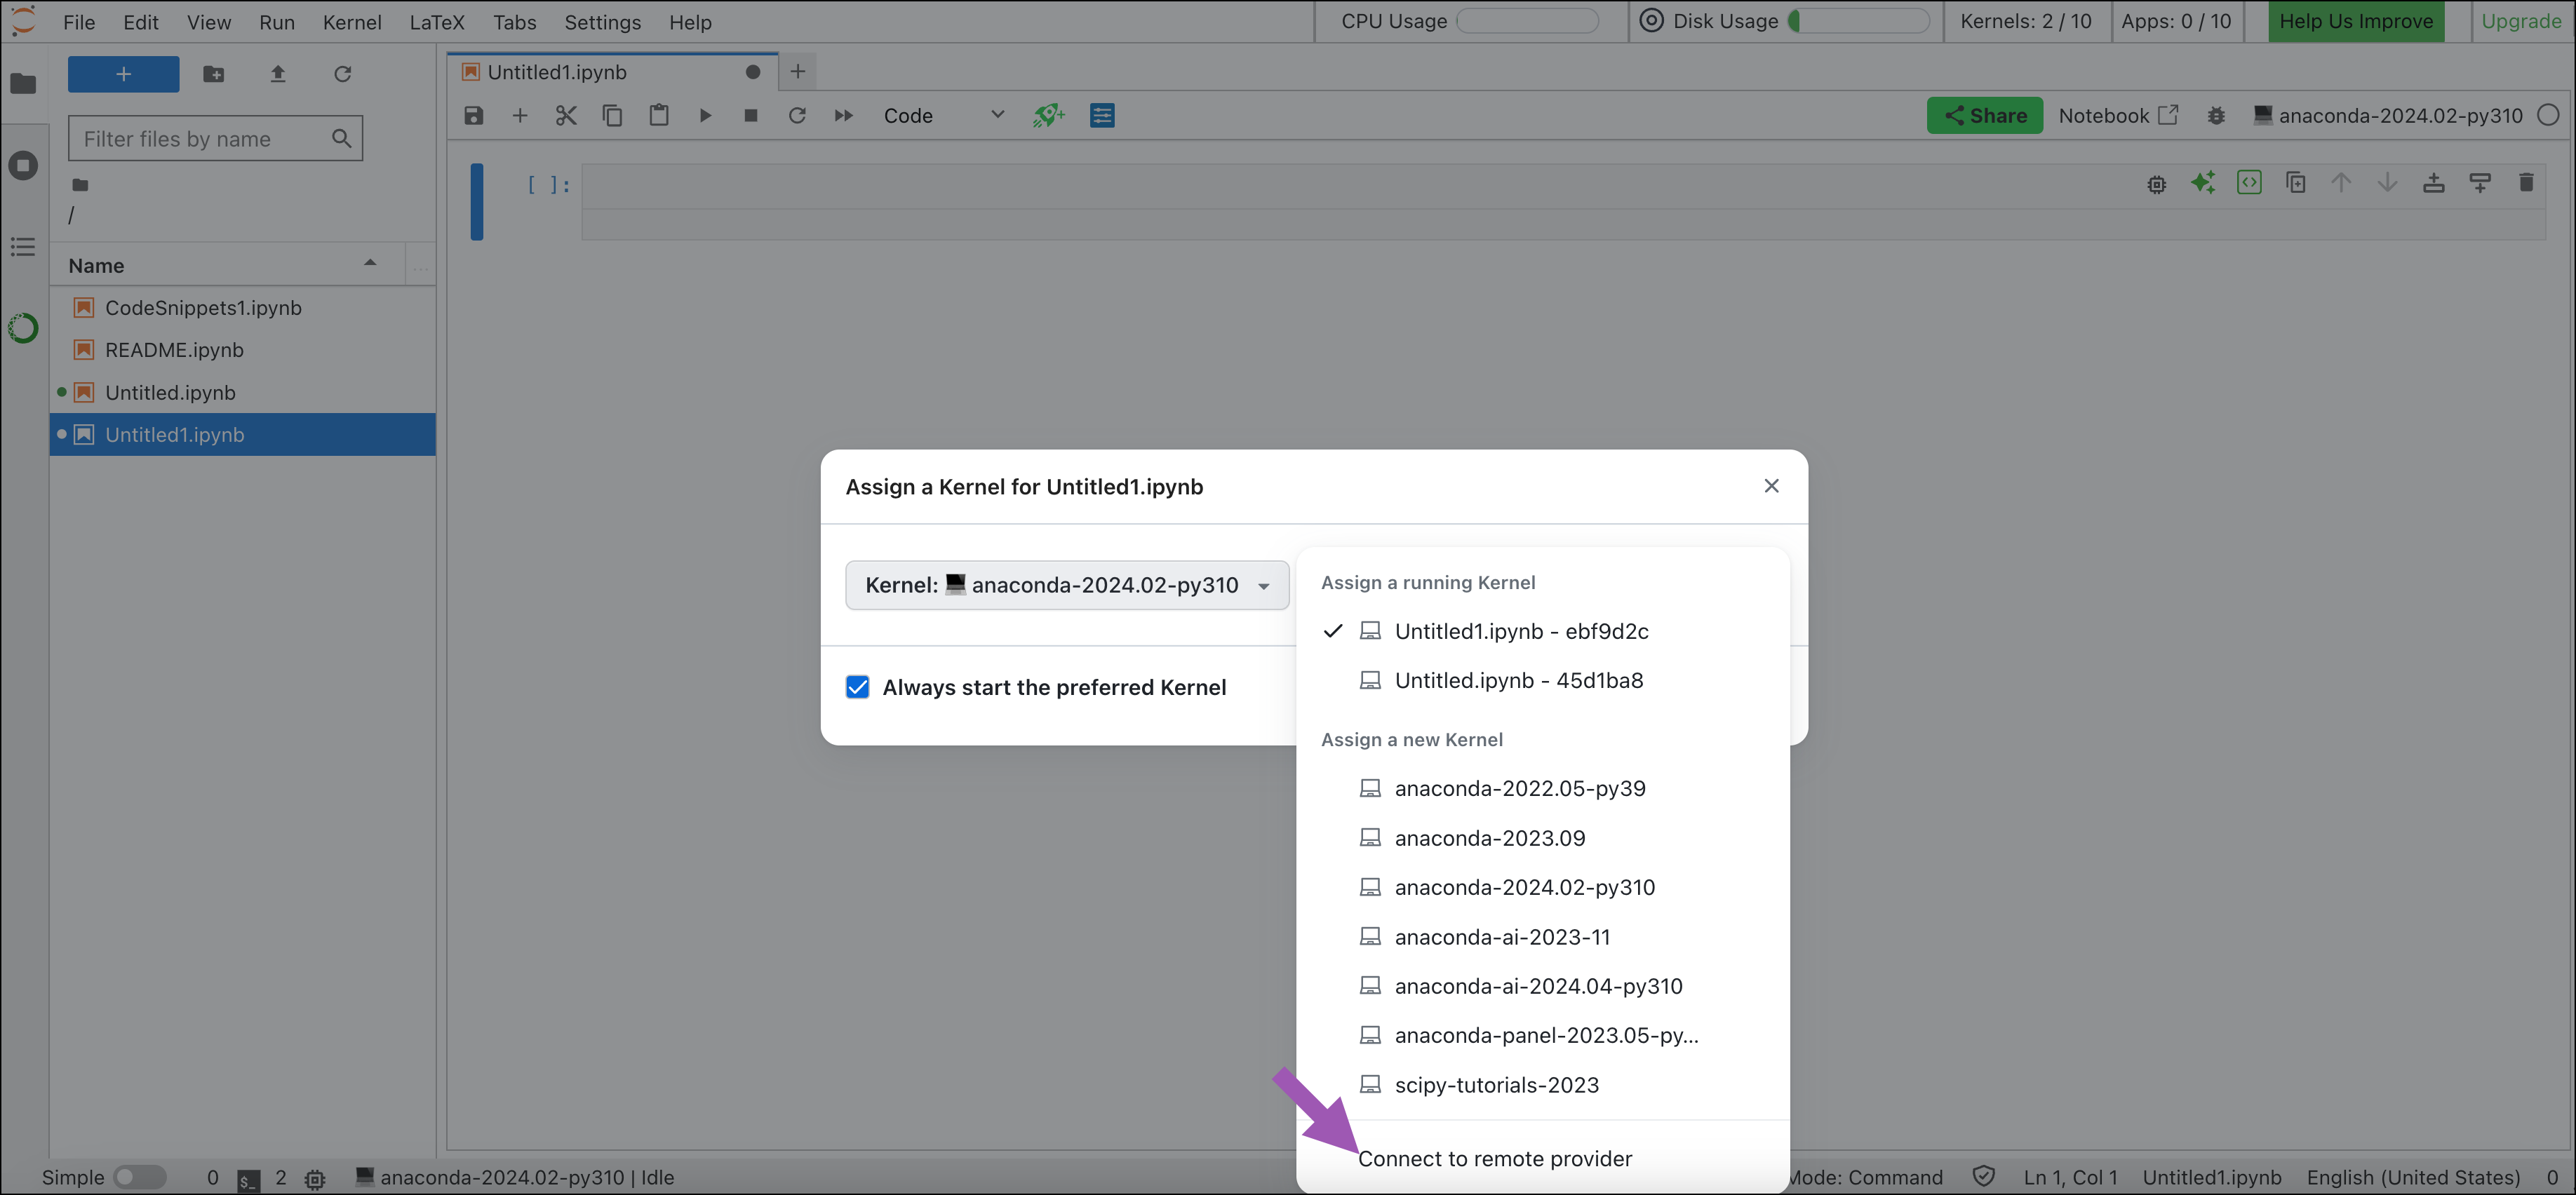Click Filter files by name field

215,139
